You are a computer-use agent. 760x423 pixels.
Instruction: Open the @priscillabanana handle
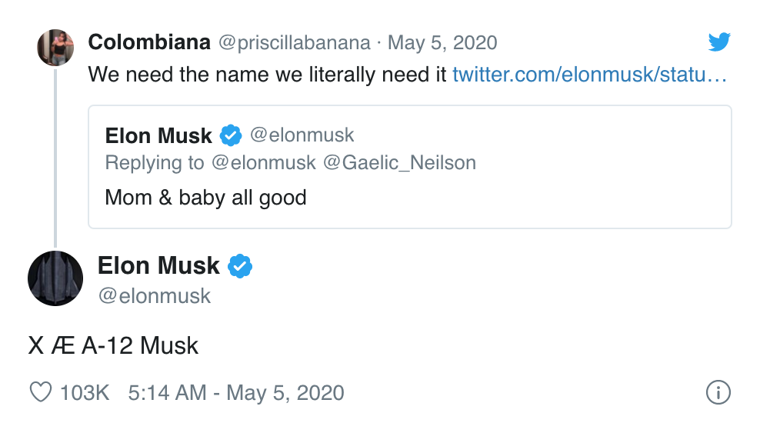[x=294, y=42]
